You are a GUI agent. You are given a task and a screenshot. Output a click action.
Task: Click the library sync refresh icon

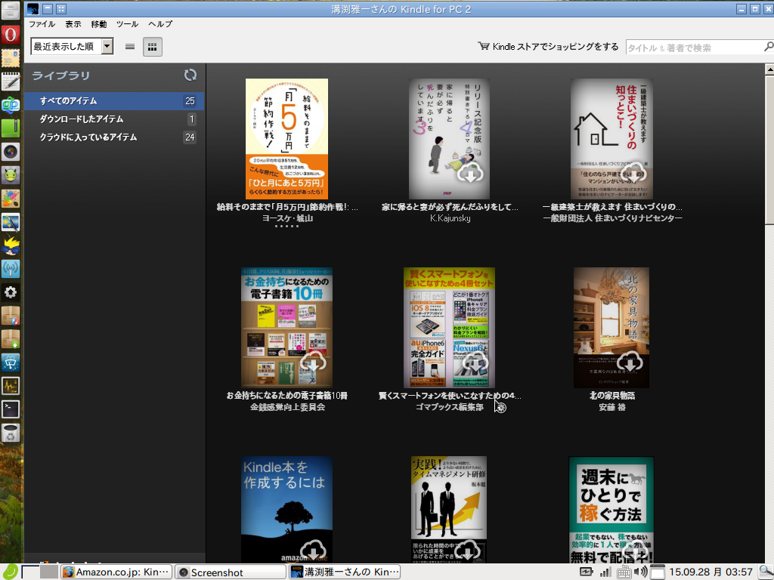click(190, 75)
